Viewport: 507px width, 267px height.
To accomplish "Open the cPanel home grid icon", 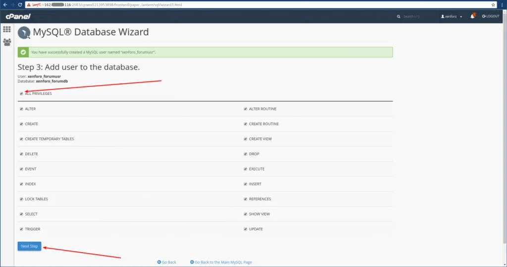I will click(x=7, y=29).
